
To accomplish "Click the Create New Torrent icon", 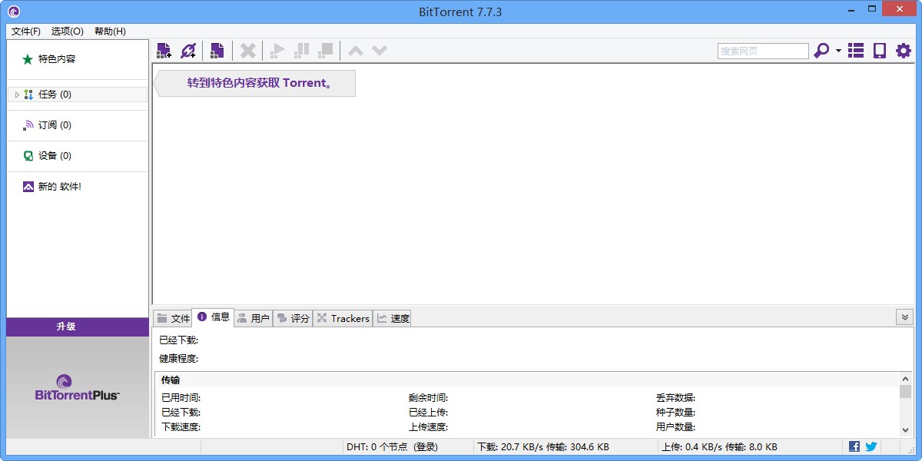I will (217, 50).
